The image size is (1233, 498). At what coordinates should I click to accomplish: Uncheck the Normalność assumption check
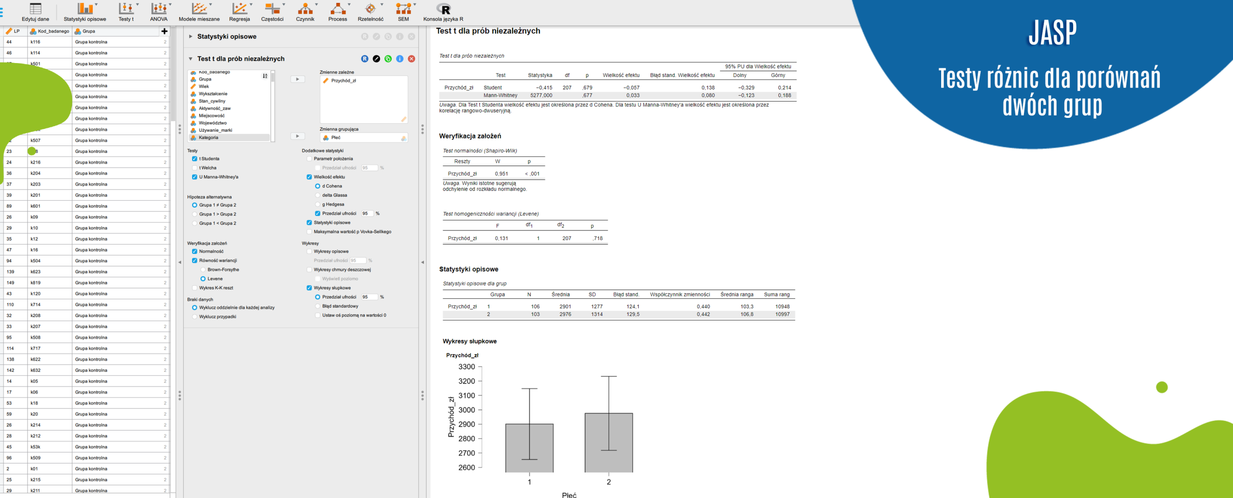pyautogui.click(x=195, y=252)
